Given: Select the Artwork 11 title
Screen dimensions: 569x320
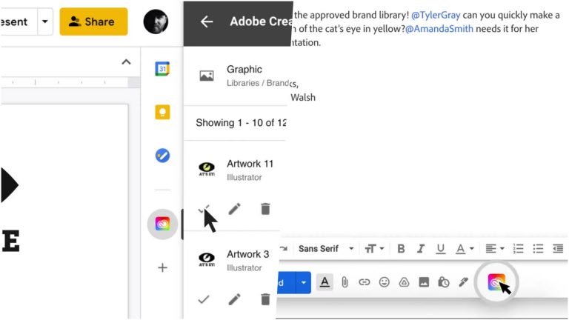Looking at the screenshot, I should click(x=250, y=164).
